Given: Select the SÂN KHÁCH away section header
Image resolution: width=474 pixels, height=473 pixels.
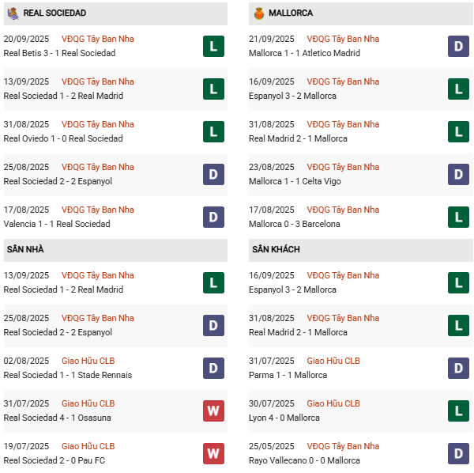Looking at the screenshot, I should (x=276, y=250).
